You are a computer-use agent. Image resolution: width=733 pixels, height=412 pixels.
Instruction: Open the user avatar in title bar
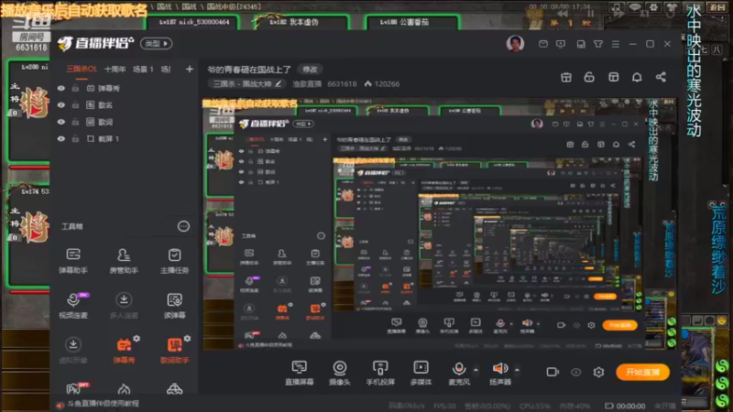point(515,44)
